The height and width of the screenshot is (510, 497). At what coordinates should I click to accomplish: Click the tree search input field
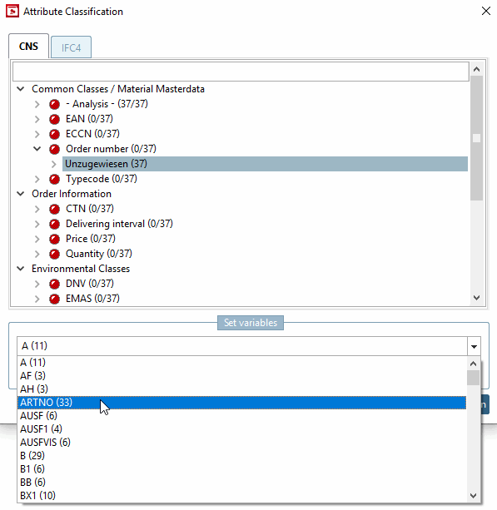[x=241, y=72]
